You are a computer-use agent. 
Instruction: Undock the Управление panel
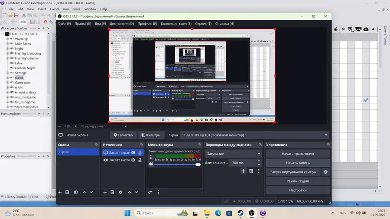point(328,145)
